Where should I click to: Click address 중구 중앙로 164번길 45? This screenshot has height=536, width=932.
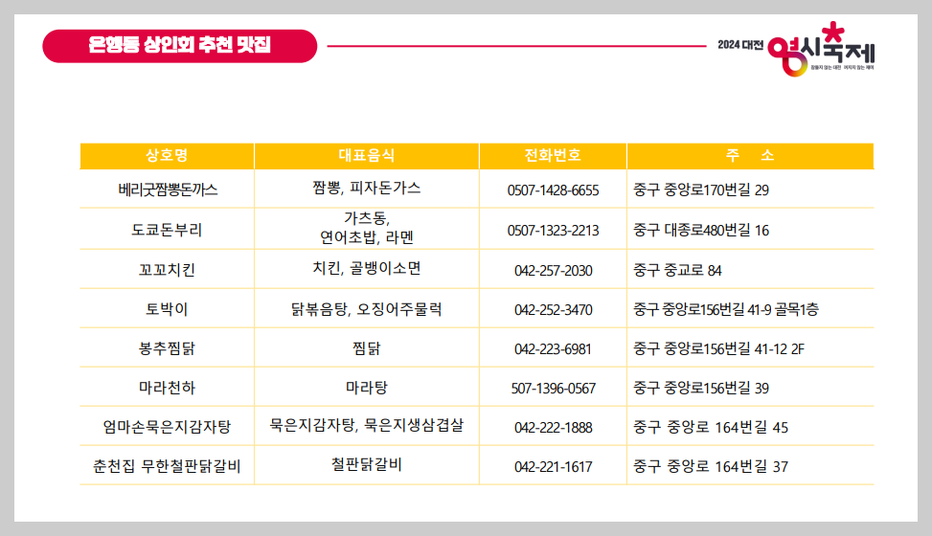pyautogui.click(x=711, y=427)
